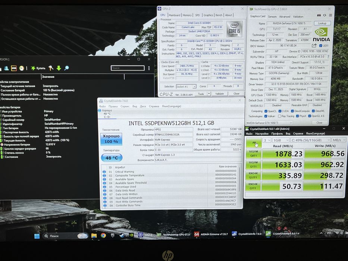Open GPU-Z hamburger menu
Screen dimensions: 348x261
[330, 15]
